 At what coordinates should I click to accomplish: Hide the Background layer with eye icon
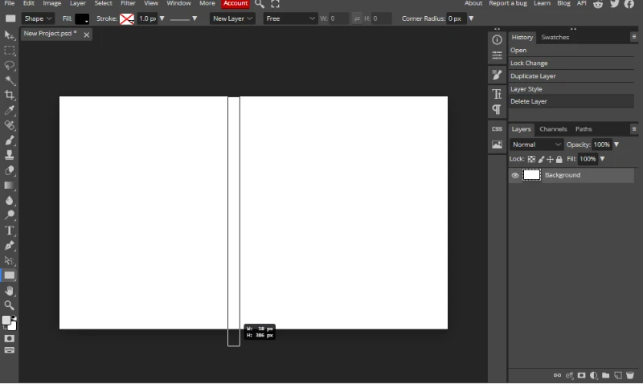click(515, 175)
